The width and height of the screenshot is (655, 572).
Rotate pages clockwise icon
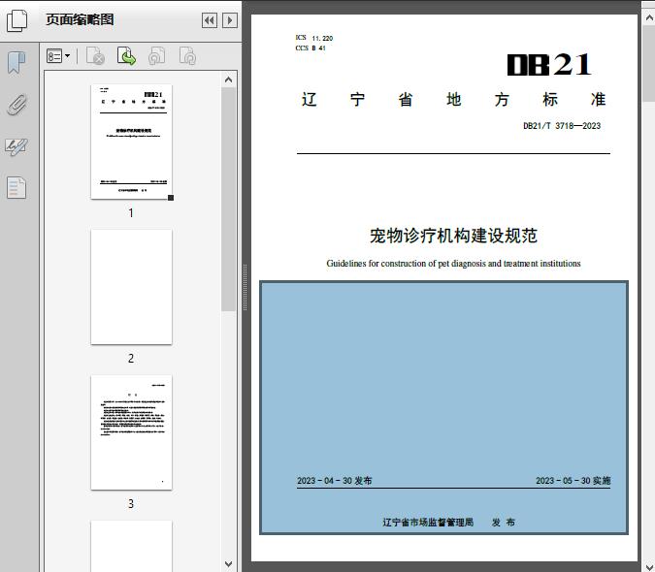[x=187, y=57]
